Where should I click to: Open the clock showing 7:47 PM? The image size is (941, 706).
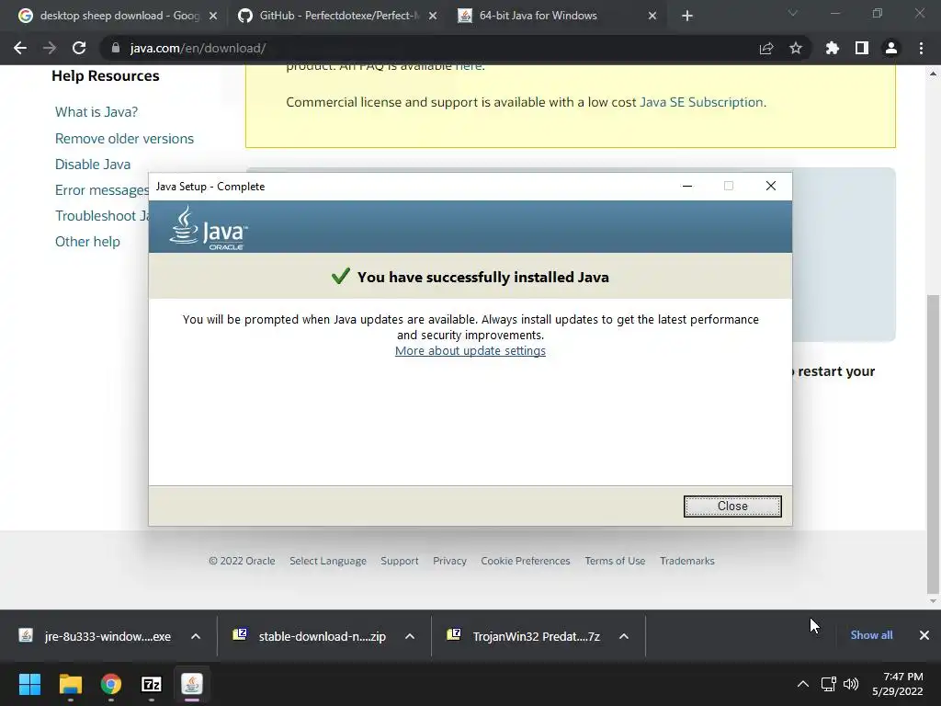[898, 684]
